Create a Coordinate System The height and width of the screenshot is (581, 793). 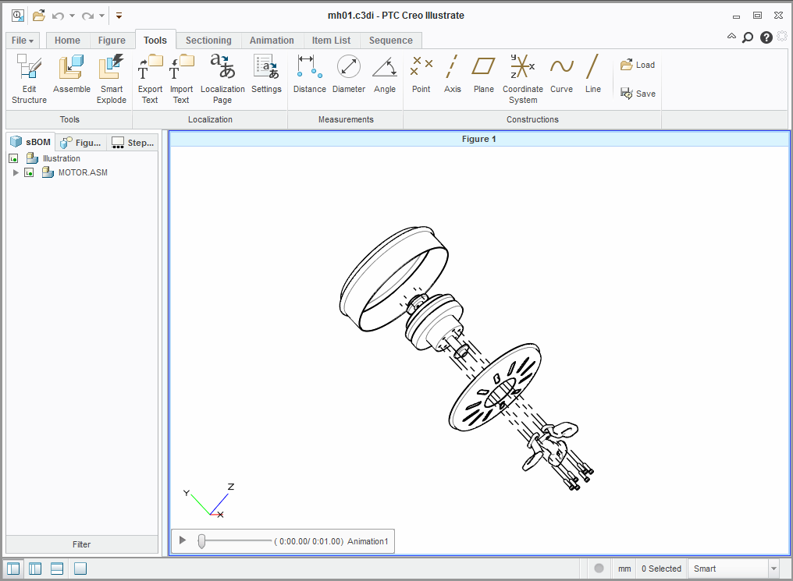pyautogui.click(x=522, y=80)
